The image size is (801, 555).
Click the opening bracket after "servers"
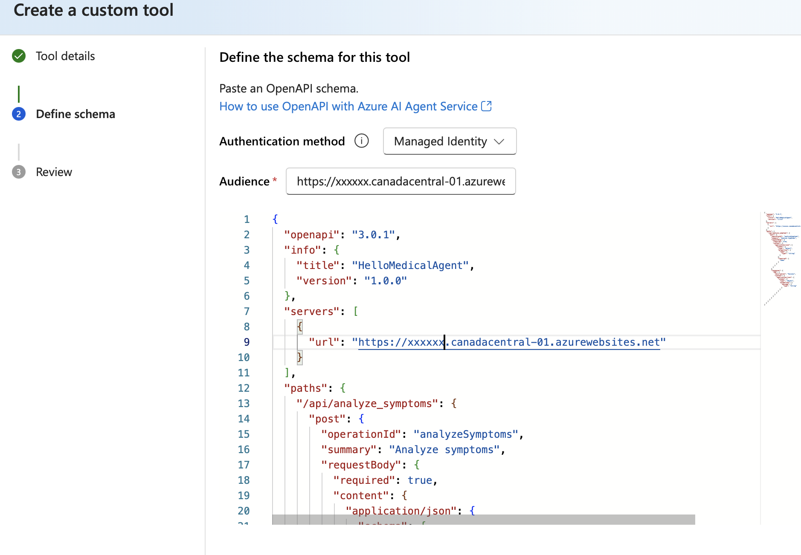356,311
